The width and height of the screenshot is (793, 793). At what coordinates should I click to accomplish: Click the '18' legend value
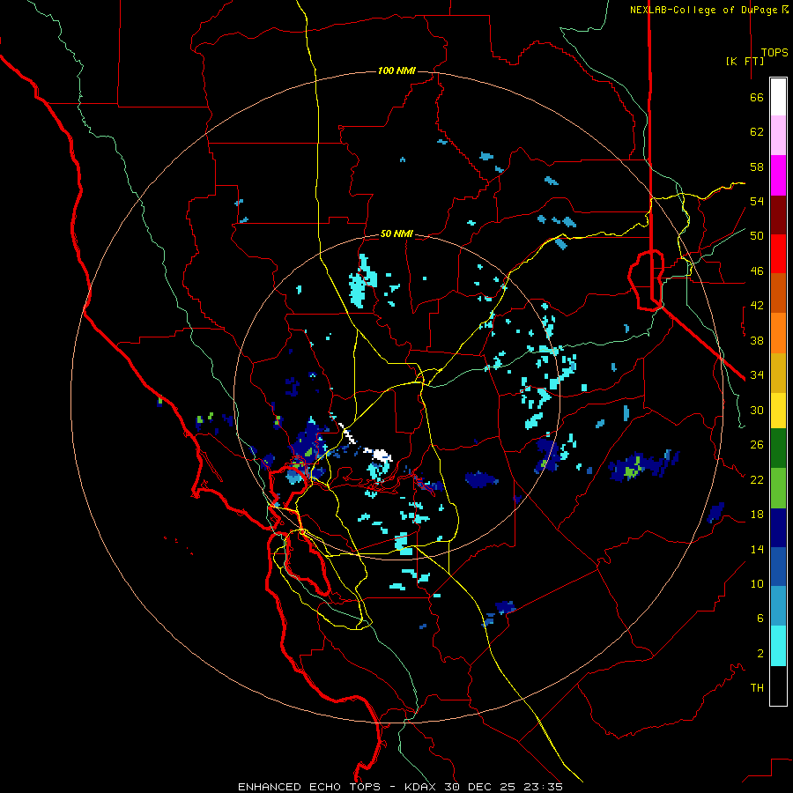[x=757, y=515]
